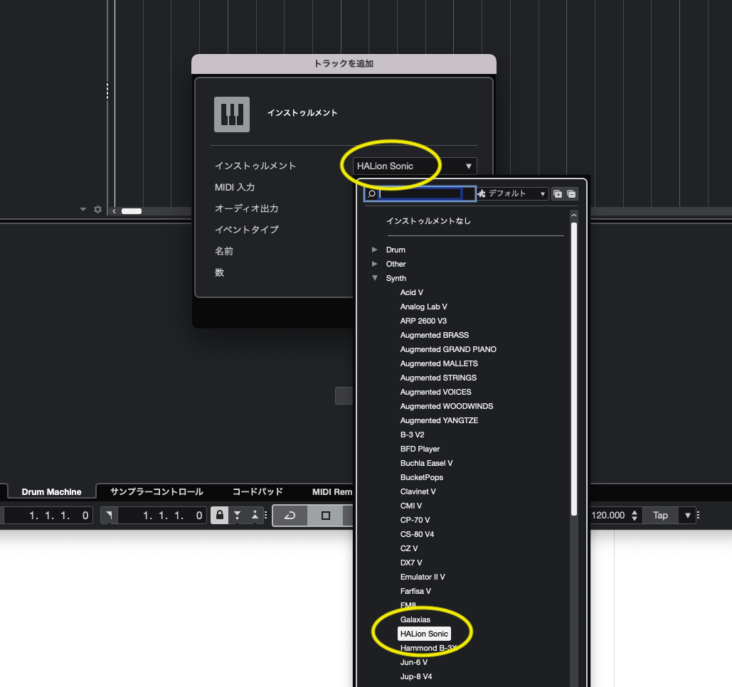Click the piano keyboard instrument track icon
The image size is (732, 687).
pyautogui.click(x=232, y=114)
